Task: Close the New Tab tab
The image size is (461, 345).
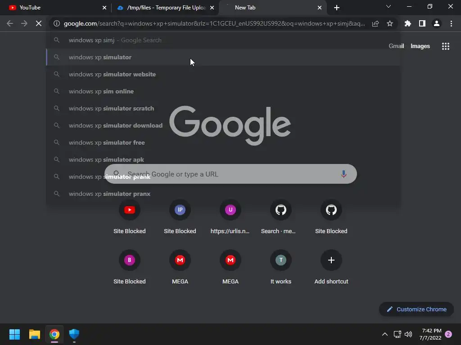Action: 320,8
